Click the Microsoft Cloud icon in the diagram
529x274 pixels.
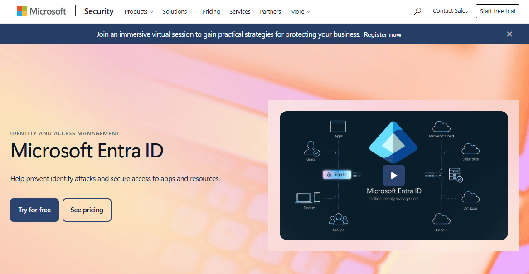(x=441, y=127)
